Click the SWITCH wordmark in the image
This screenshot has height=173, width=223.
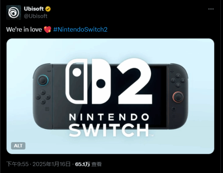point(109,130)
